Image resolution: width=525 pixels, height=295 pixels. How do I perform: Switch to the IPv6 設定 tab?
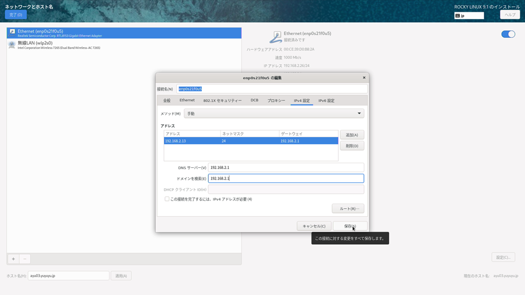[x=326, y=100]
